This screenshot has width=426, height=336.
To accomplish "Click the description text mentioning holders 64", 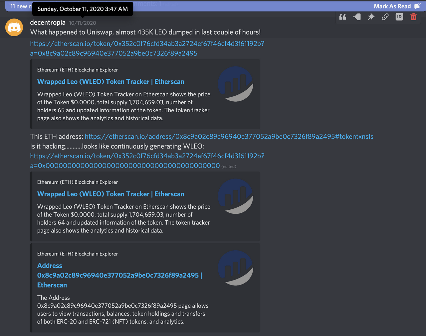I will click(x=124, y=219).
